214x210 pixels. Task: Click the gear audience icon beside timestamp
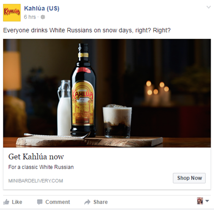(x=43, y=17)
